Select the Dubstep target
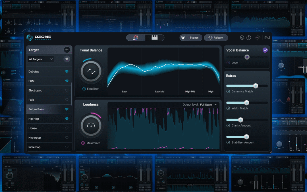 [x=49, y=71]
